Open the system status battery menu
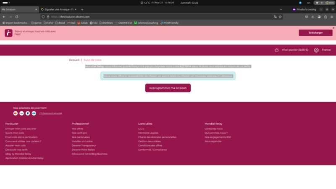 point(324,3)
